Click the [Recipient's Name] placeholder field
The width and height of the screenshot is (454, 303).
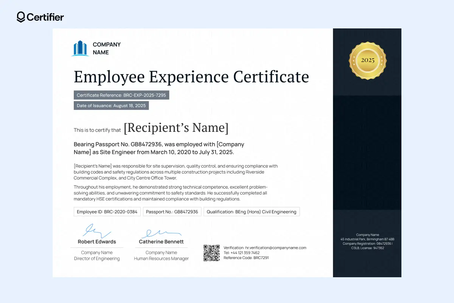coord(176,128)
